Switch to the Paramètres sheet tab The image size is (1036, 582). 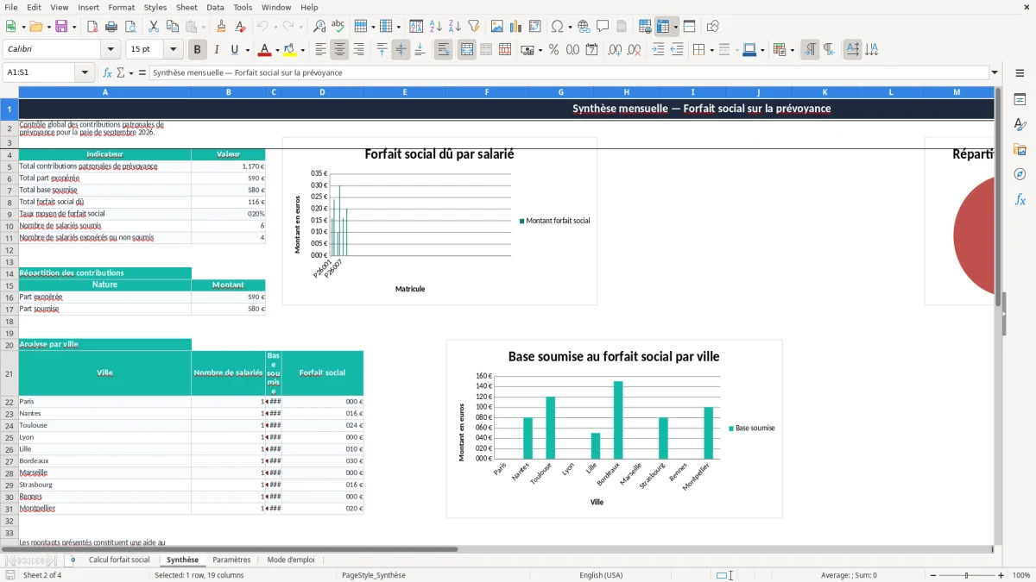(x=231, y=560)
